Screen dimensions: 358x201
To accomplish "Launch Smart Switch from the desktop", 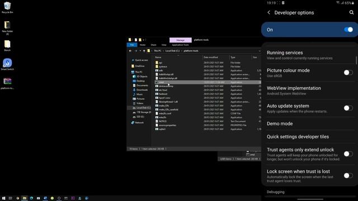I will [x=7, y=64].
